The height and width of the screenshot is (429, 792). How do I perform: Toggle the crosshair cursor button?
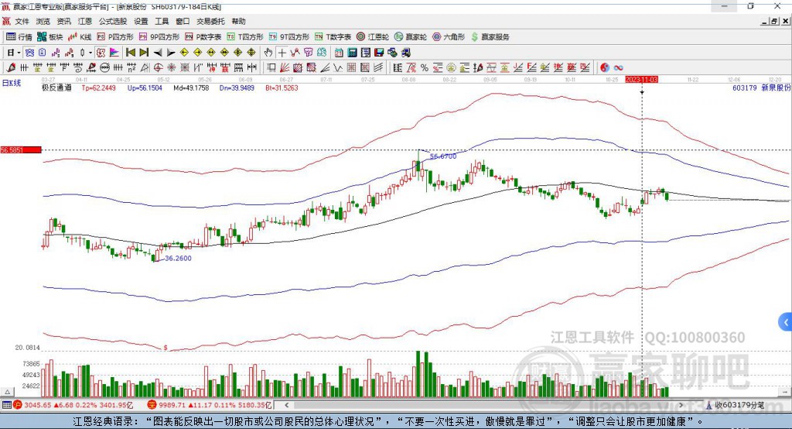pyautogui.click(x=282, y=53)
